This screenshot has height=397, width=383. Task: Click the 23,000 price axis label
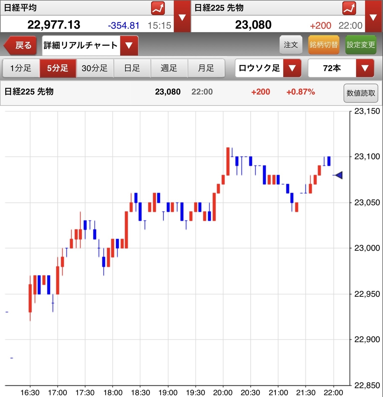pyautogui.click(x=367, y=248)
